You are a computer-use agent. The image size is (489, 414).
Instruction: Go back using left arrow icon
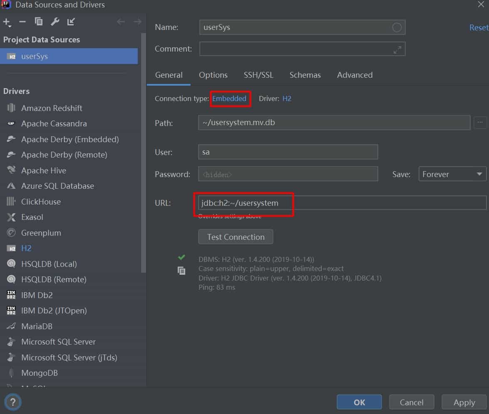pyautogui.click(x=121, y=22)
